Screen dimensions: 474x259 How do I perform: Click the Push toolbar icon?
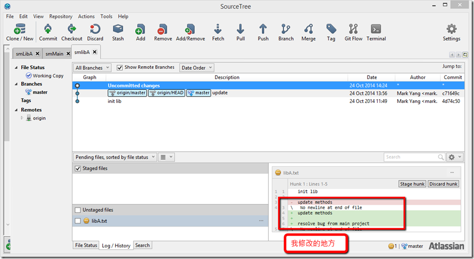pos(263,33)
